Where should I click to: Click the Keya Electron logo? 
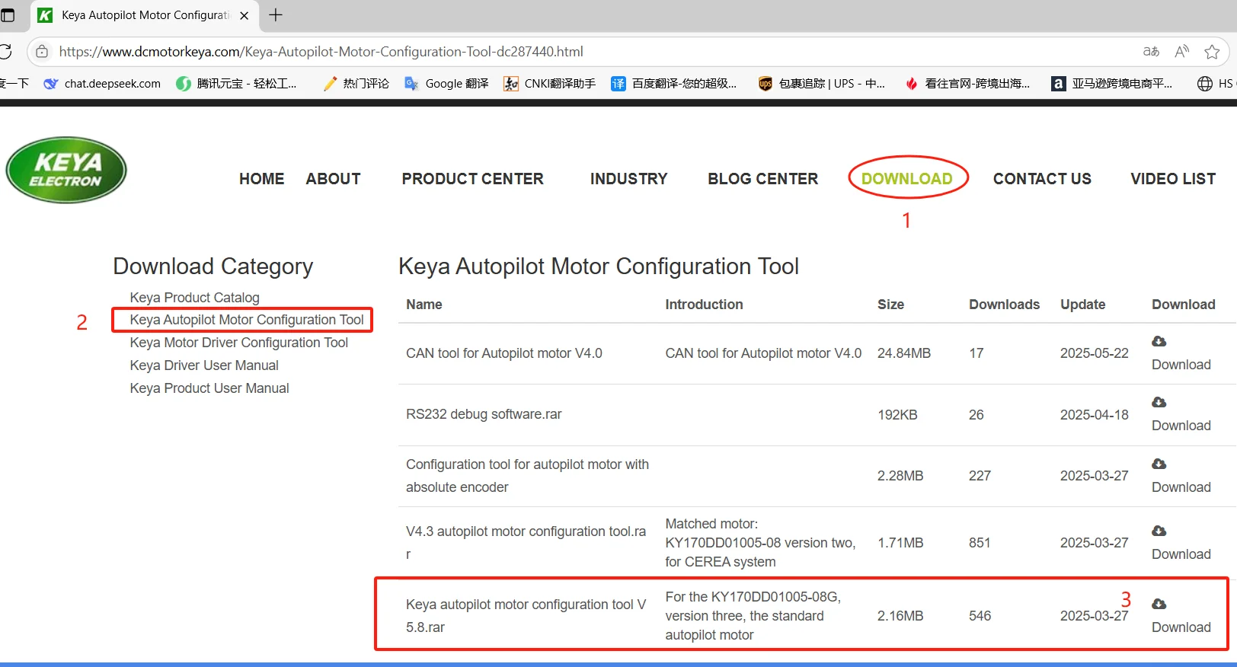coord(66,170)
